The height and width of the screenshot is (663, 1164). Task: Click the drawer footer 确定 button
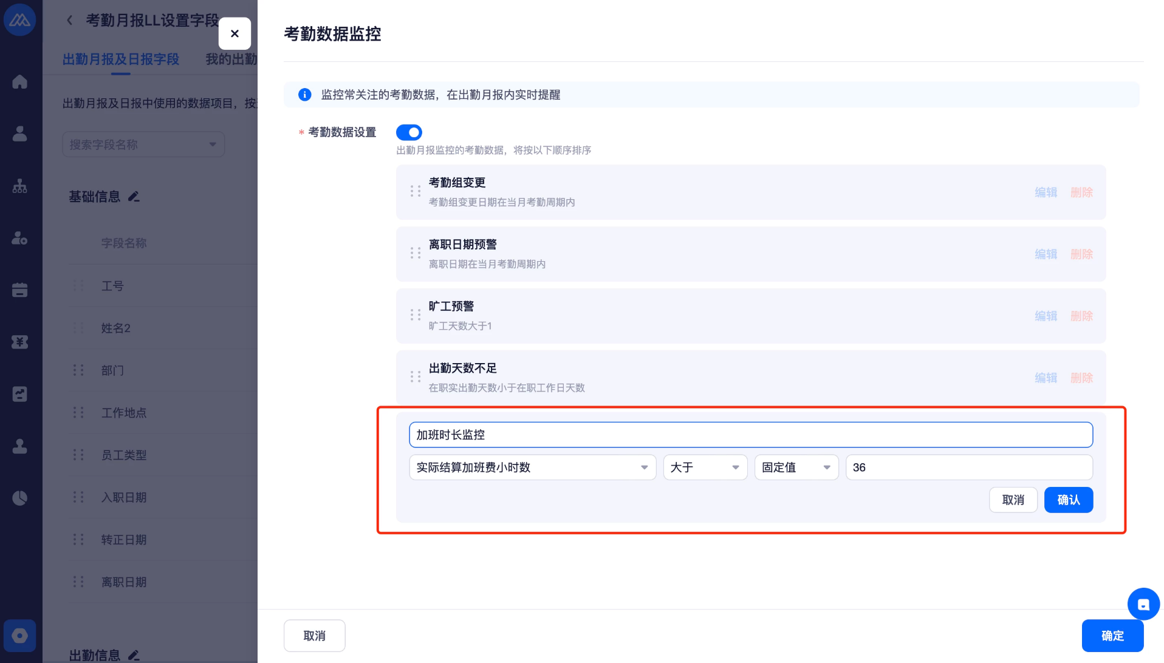click(1112, 636)
